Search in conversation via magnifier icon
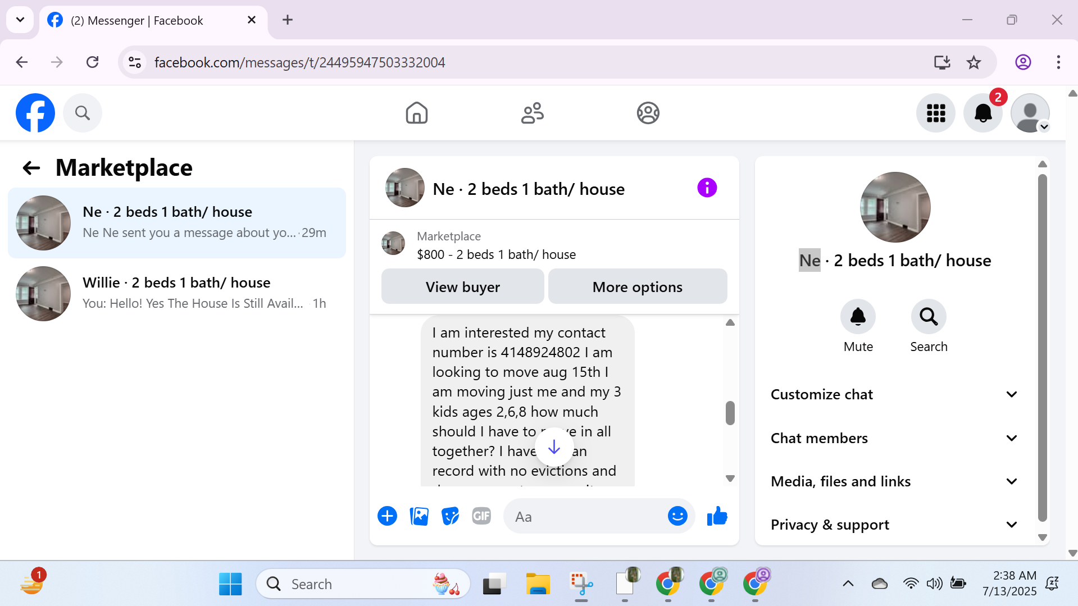The image size is (1078, 606). (929, 317)
